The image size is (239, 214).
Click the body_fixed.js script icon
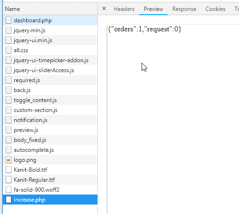(9, 140)
